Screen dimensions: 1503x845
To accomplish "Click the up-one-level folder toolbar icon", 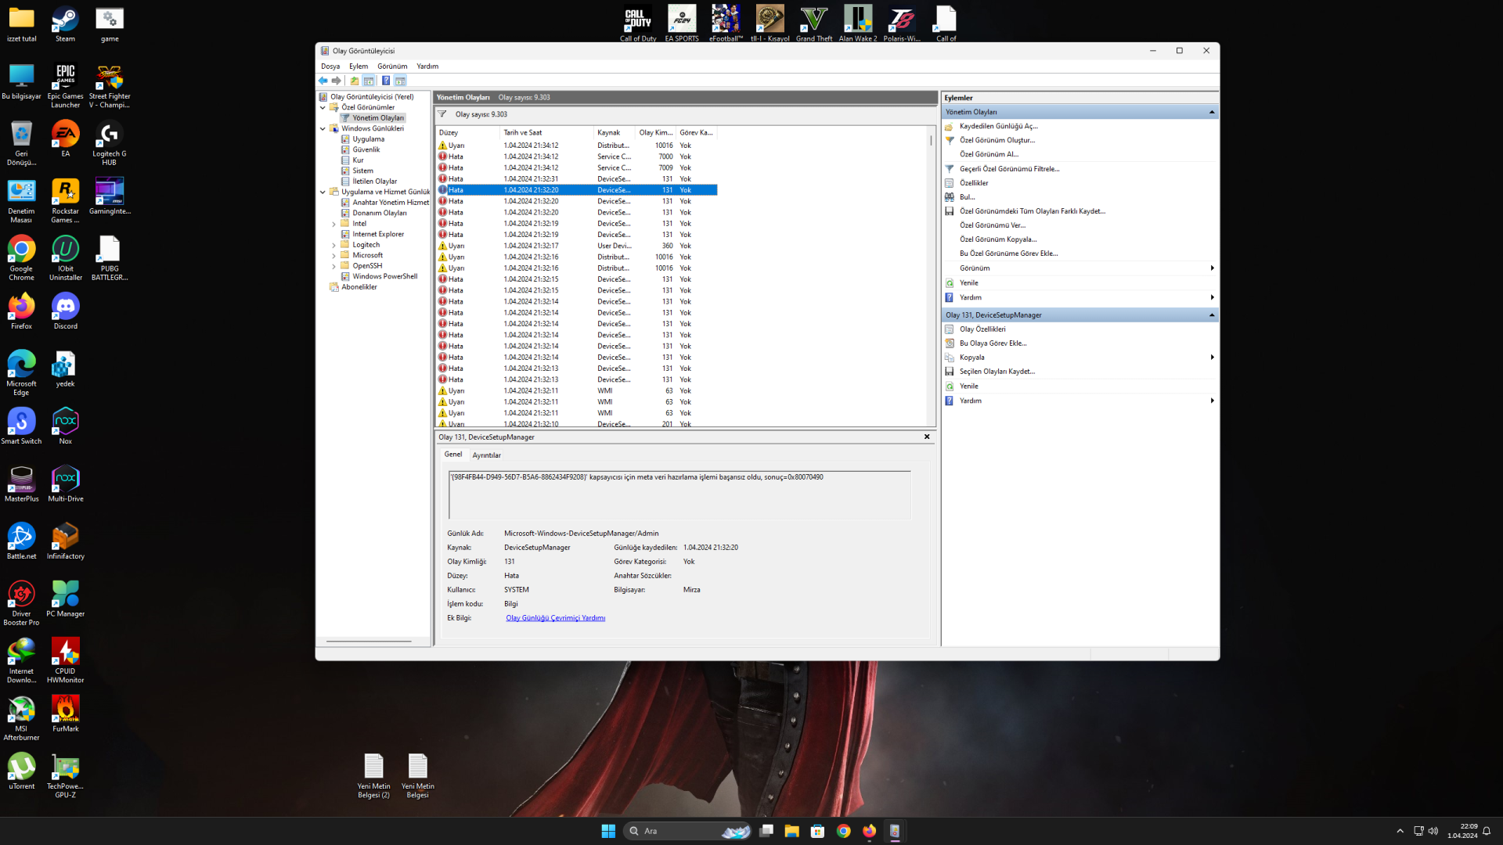I will (x=355, y=81).
